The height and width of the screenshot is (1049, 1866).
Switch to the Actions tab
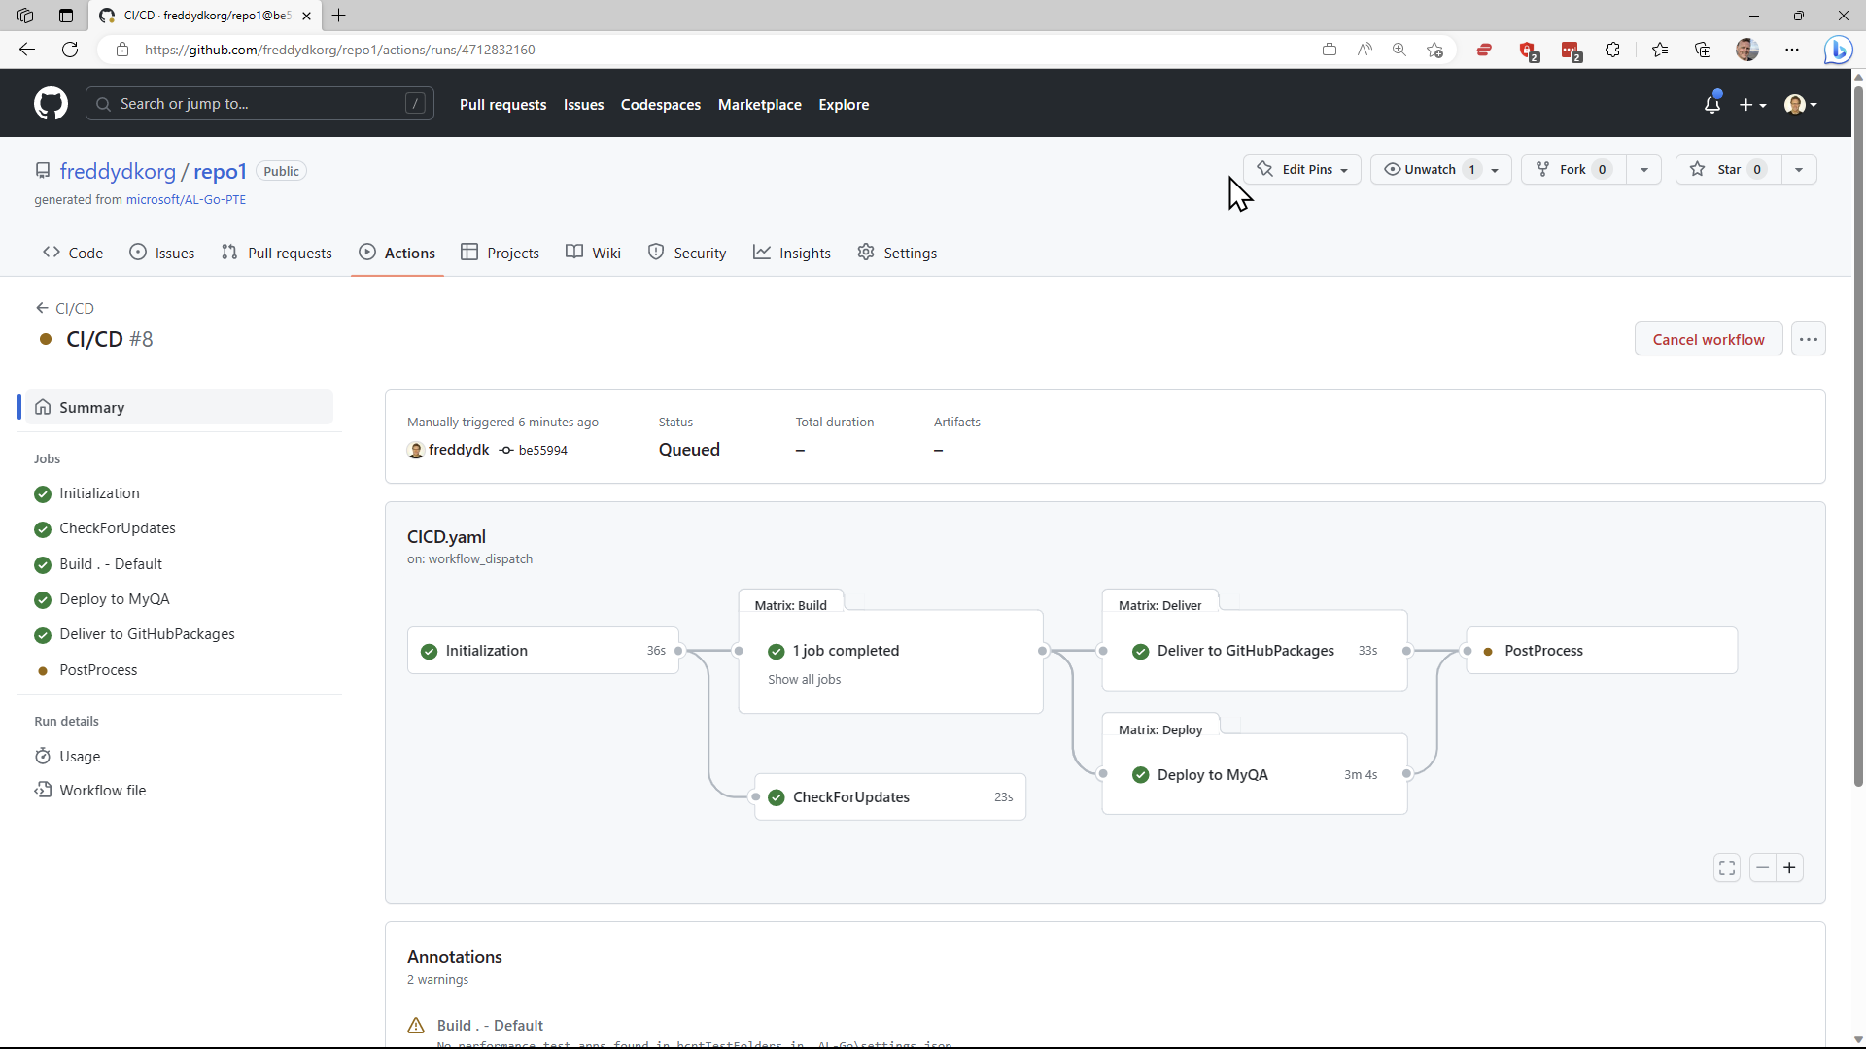pos(397,253)
